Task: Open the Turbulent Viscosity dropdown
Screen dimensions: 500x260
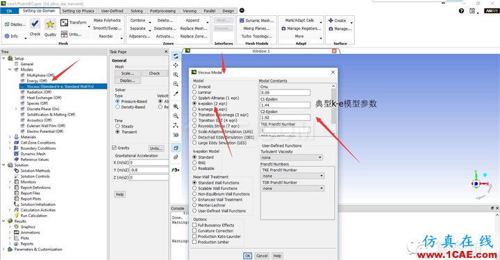Action: pyautogui.click(x=292, y=157)
